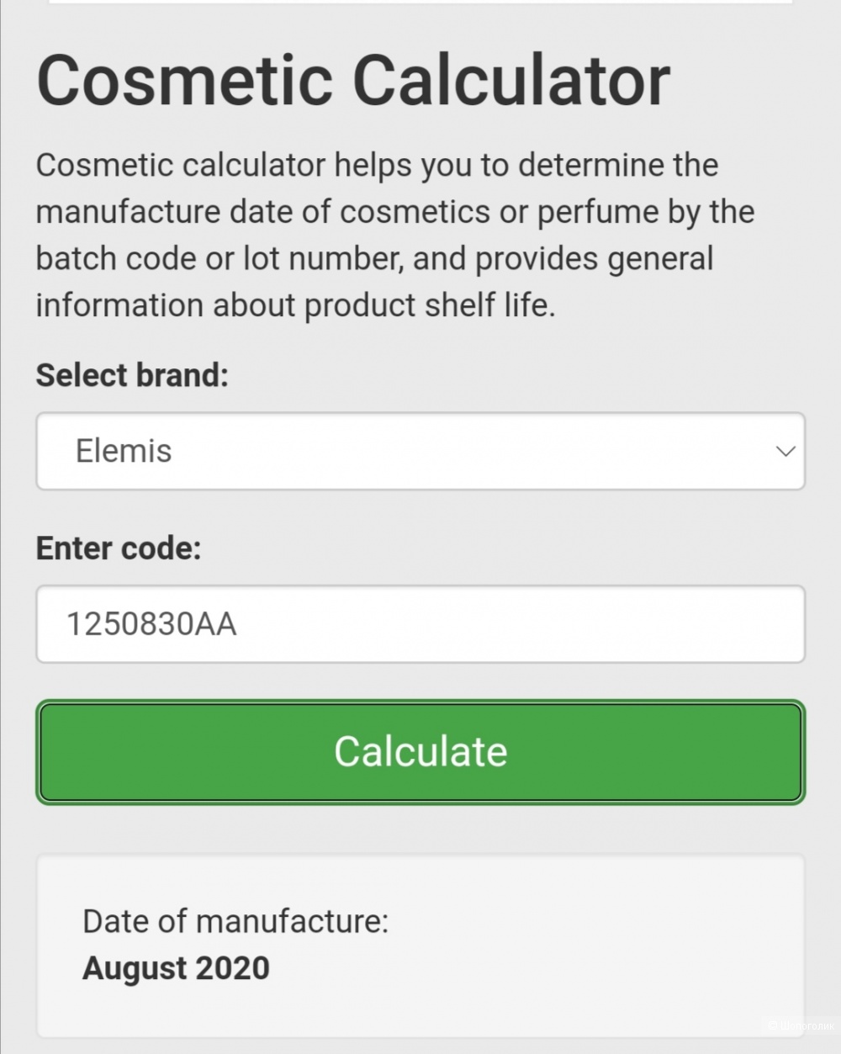Open the Select brand dropdown
841x1054 pixels.
(420, 451)
